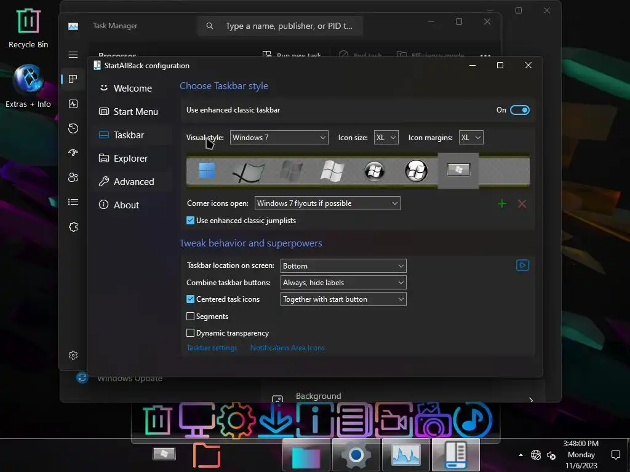The image size is (630, 472).
Task: Open the network globe tray icon
Action: (536, 455)
